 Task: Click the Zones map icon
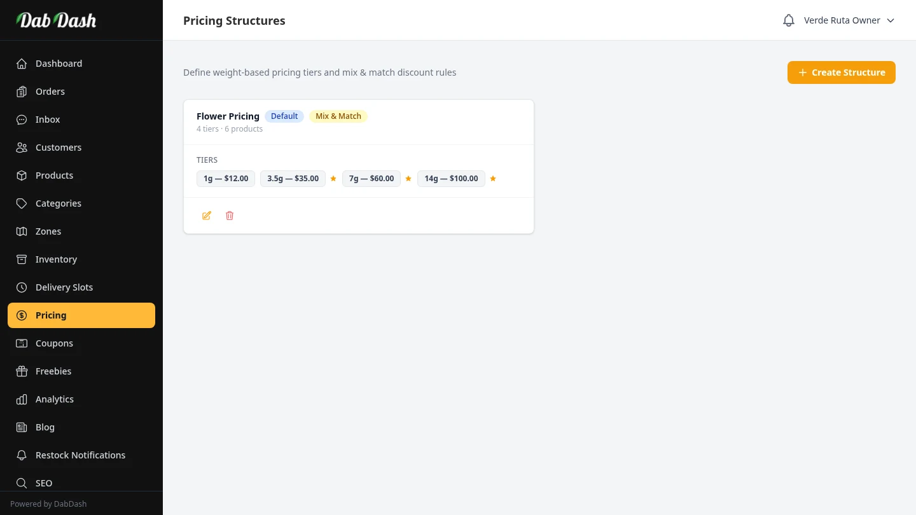pyautogui.click(x=22, y=231)
